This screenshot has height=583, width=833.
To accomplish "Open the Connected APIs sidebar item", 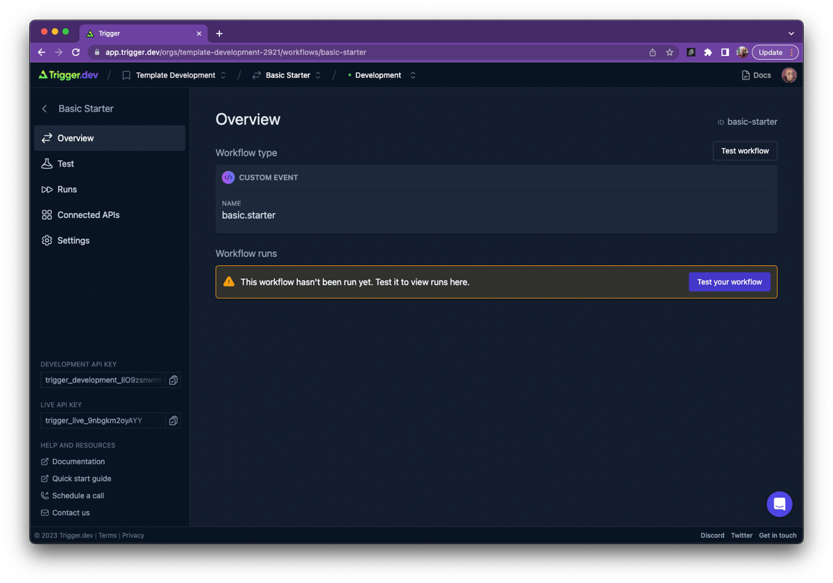I will click(x=110, y=215).
